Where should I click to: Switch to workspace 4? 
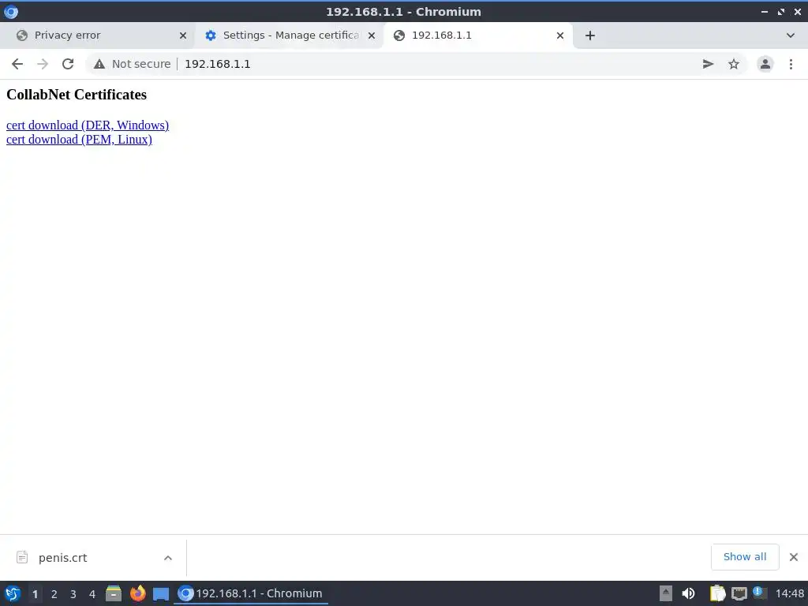(92, 594)
